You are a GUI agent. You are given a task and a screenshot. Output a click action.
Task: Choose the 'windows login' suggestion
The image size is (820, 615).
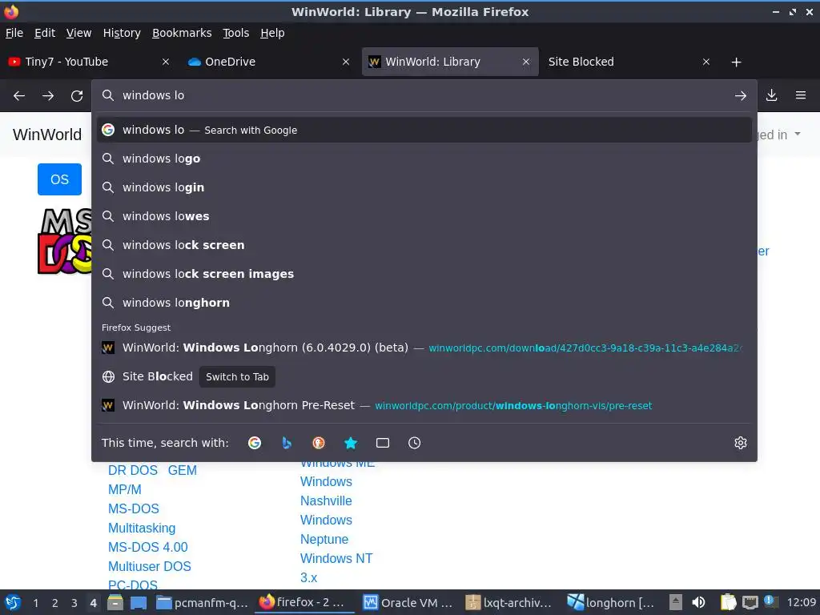424,187
